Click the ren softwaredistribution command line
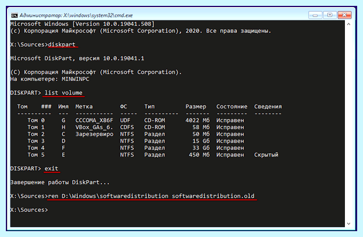This screenshot has height=237, width=363. pyautogui.click(x=151, y=196)
